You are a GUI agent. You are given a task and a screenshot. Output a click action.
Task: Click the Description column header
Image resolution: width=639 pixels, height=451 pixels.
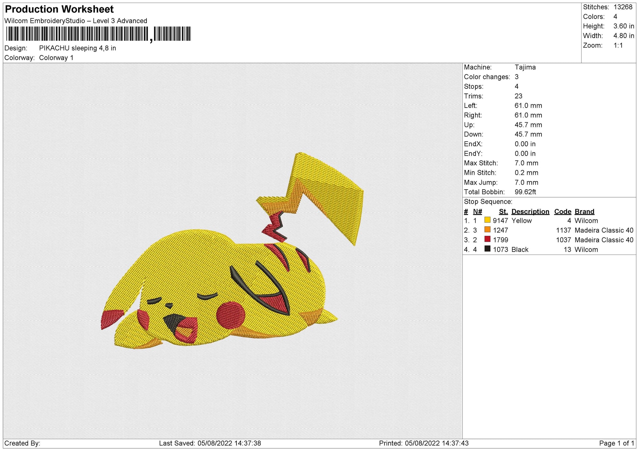[x=531, y=212]
